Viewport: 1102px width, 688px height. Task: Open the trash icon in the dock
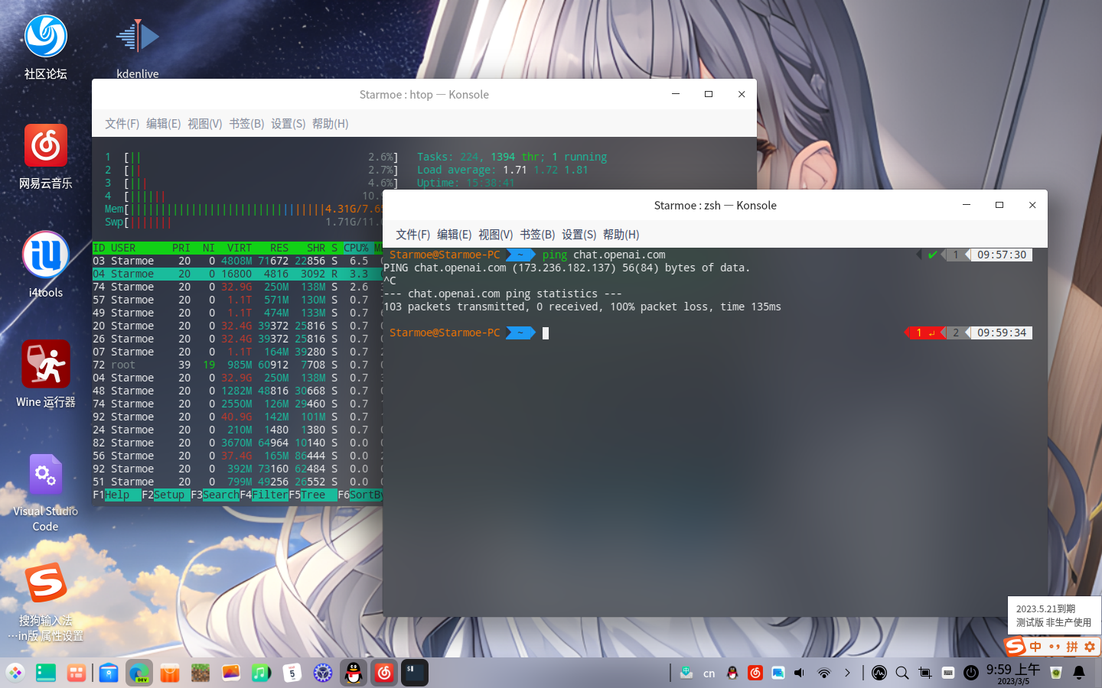point(1056,673)
